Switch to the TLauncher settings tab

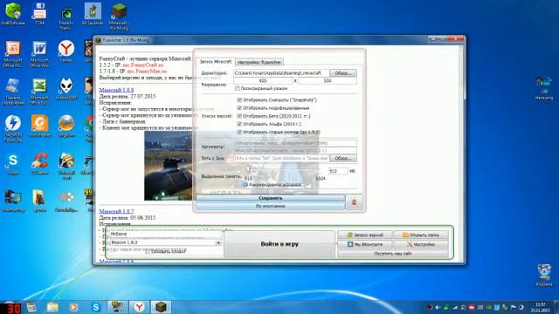(x=259, y=62)
